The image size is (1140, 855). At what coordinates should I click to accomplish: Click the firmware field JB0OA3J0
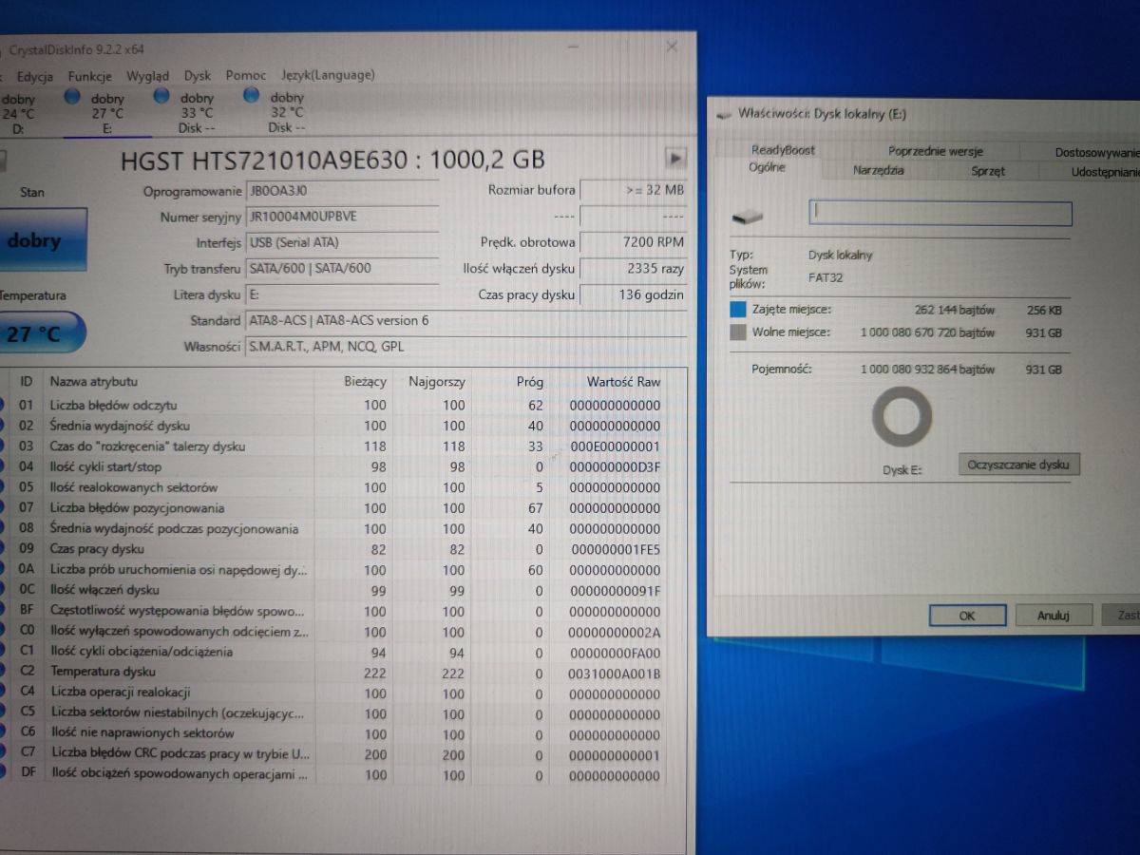[342, 191]
